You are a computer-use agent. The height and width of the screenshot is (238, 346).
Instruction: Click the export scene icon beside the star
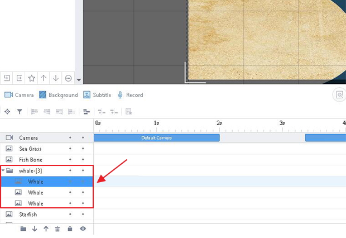pos(19,78)
